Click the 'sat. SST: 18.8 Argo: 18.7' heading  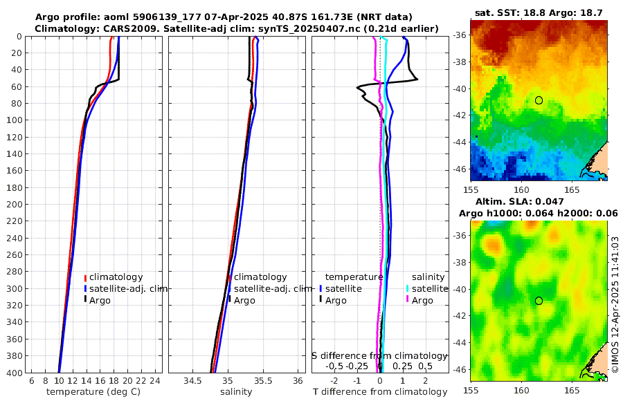[539, 12]
